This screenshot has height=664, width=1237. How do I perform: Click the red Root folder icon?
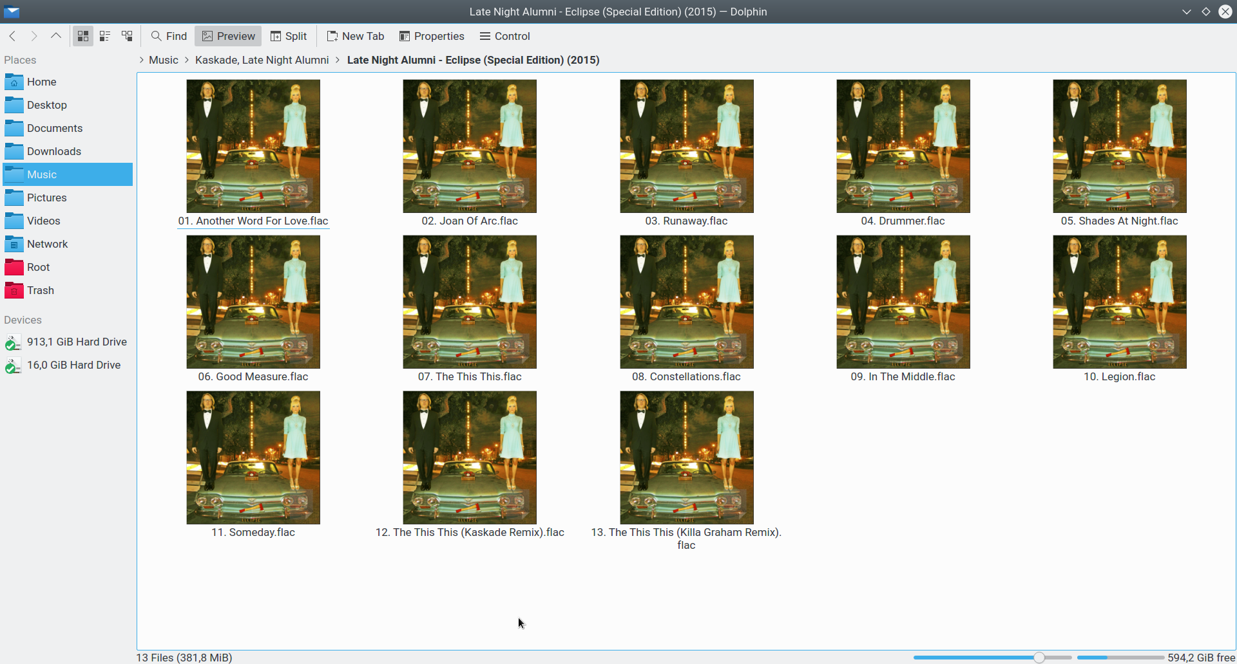coord(14,267)
